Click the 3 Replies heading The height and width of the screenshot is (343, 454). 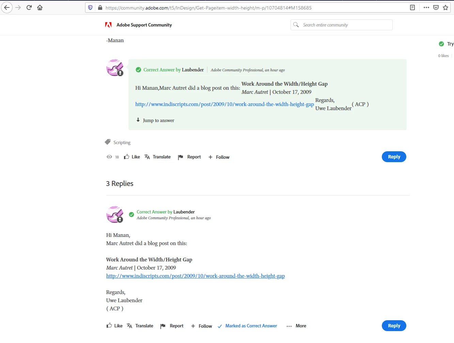[120, 184]
